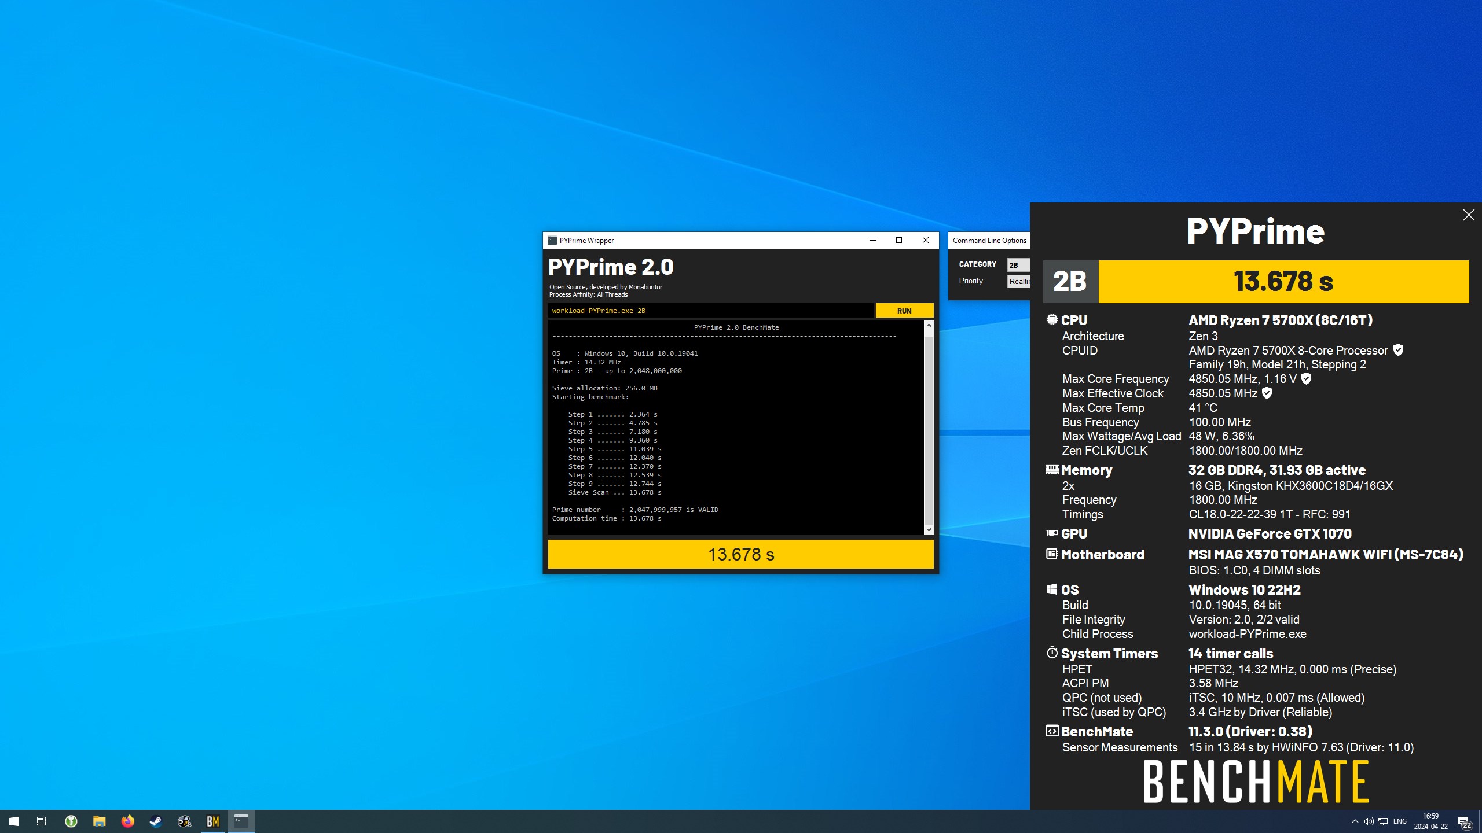Screen dimensions: 1482x833
Task: Open Task View from the taskbar
Action: 42,821
